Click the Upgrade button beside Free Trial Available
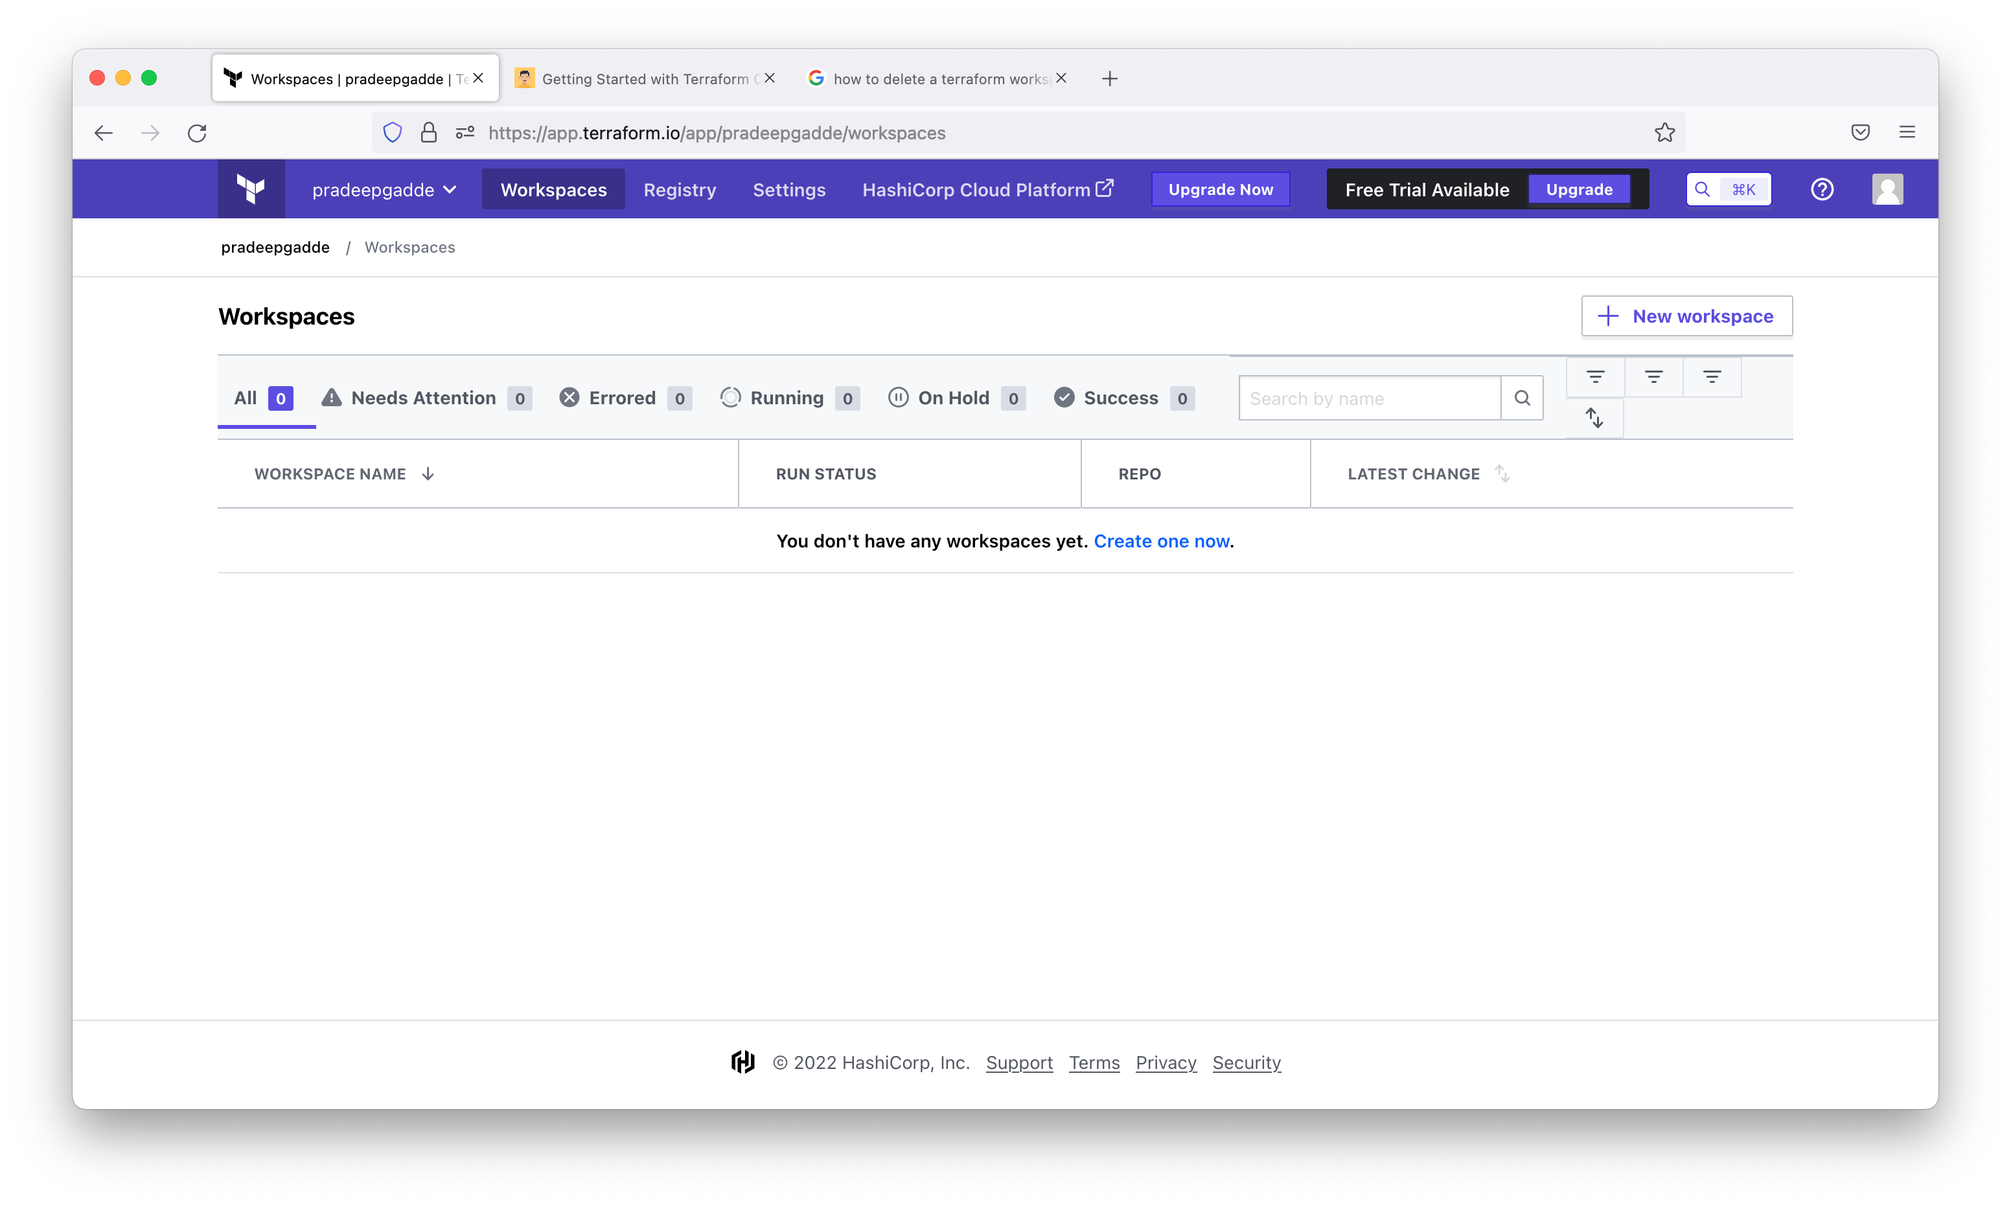The image size is (2011, 1205). tap(1579, 189)
